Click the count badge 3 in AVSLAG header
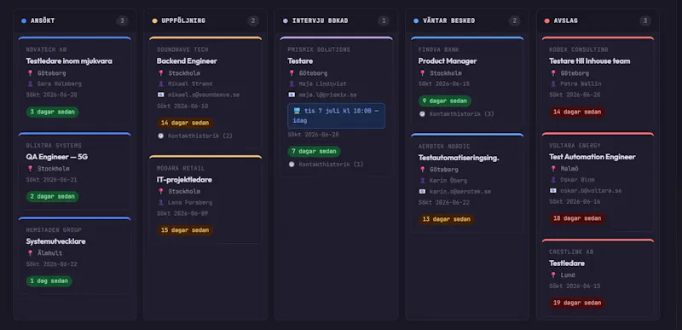Image resolution: width=682 pixels, height=330 pixels. pyautogui.click(x=645, y=20)
